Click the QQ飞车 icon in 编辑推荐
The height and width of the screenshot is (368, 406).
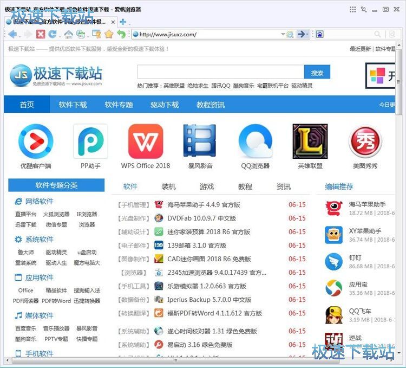[334, 315]
